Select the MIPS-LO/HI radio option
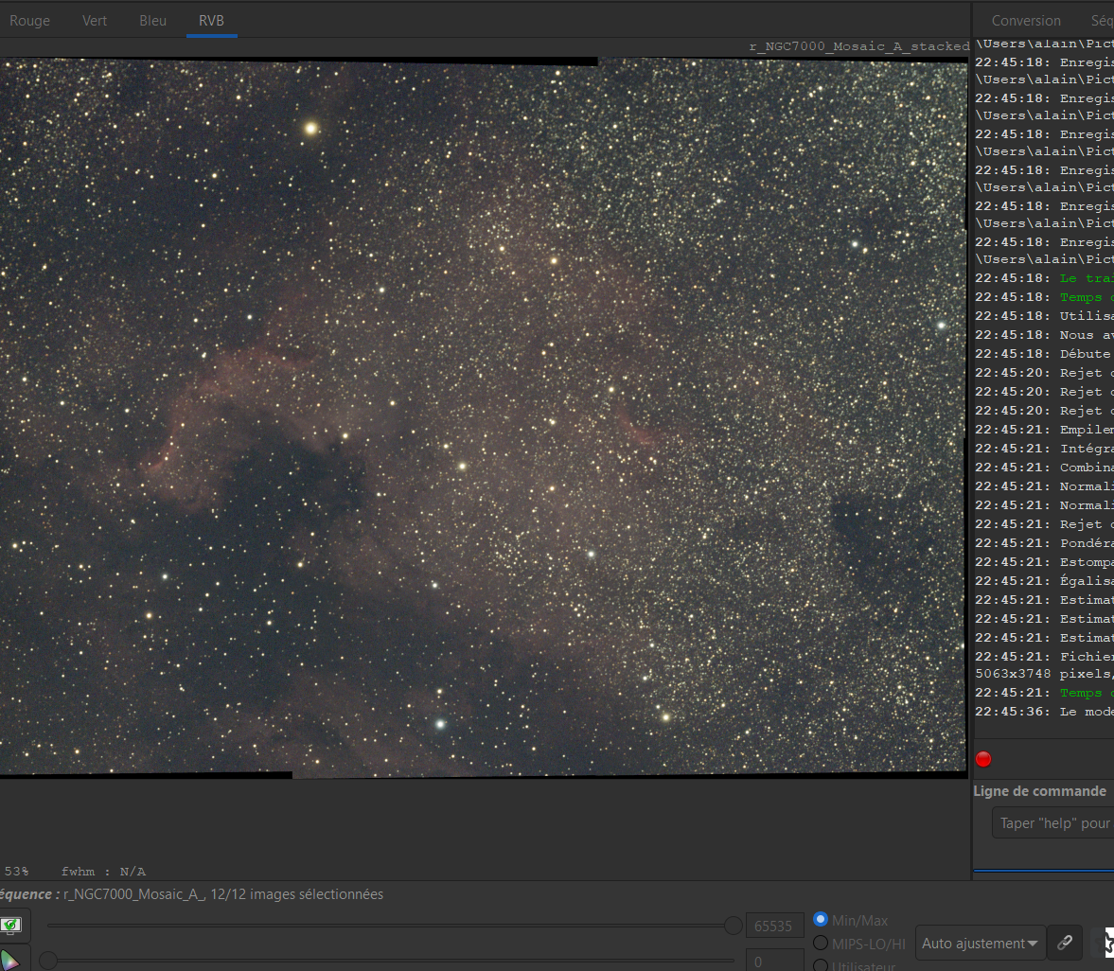1114x971 pixels. 821,943
